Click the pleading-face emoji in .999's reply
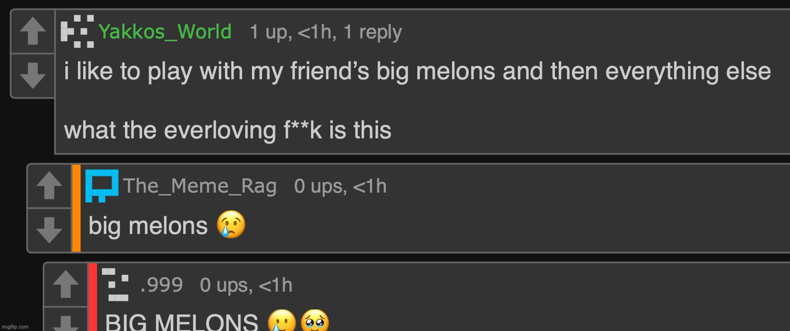This screenshot has width=790, height=331. pyautogui.click(x=314, y=321)
